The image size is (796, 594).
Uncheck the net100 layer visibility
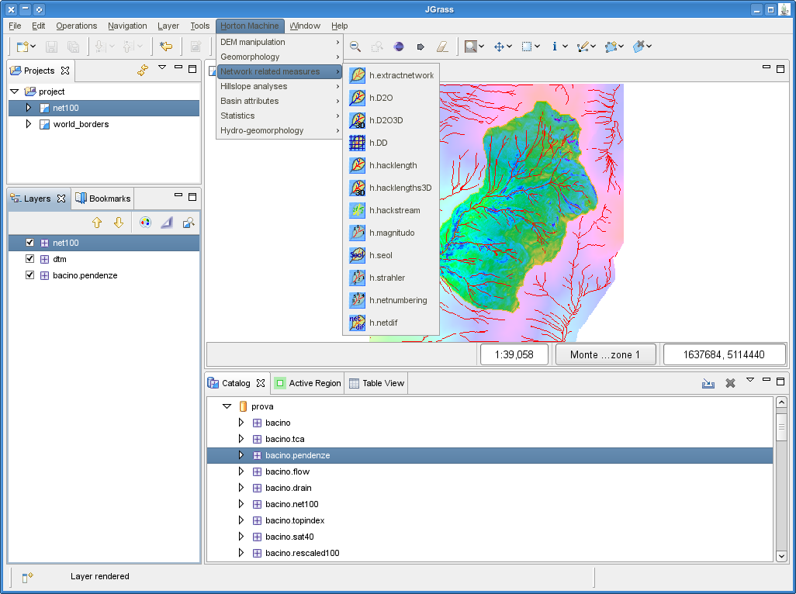pyautogui.click(x=30, y=243)
